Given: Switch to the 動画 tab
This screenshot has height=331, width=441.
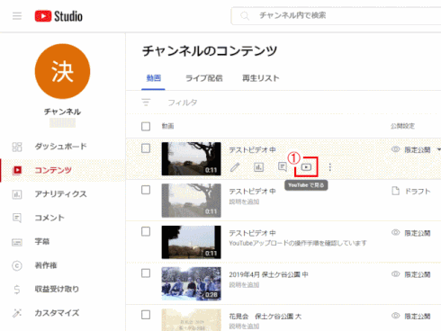Looking at the screenshot, I should click(153, 78).
